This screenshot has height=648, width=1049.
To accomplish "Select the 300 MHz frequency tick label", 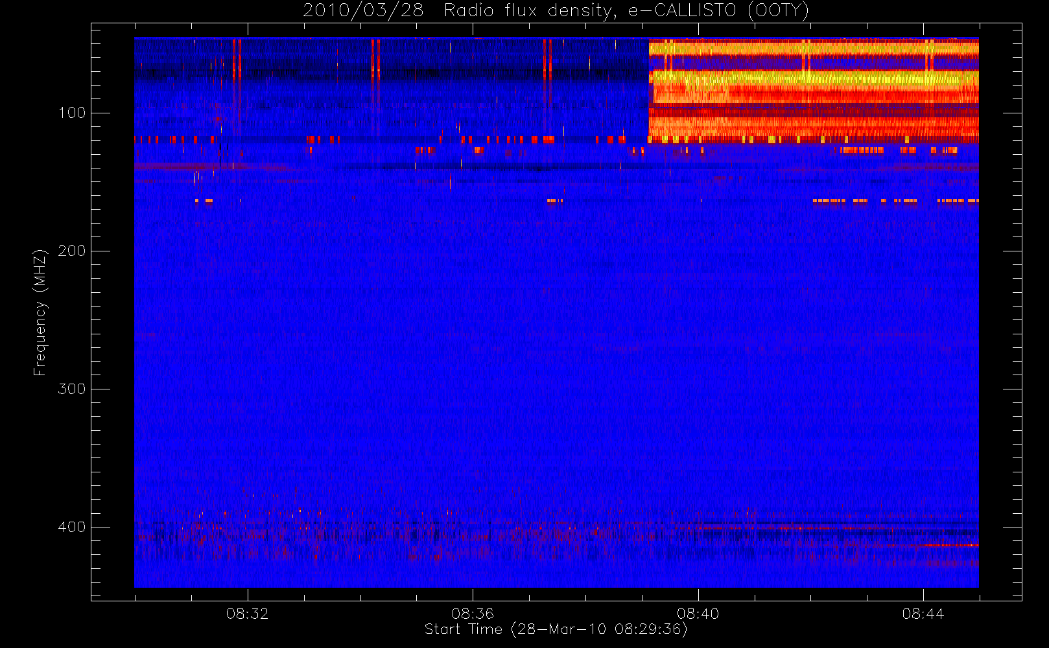I will pos(72,389).
